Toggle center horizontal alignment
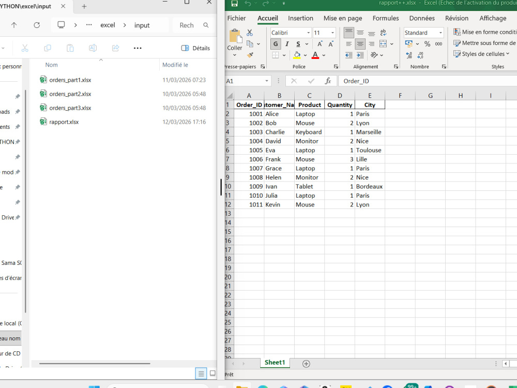Screen dimensions: 517x388 click(x=360, y=44)
